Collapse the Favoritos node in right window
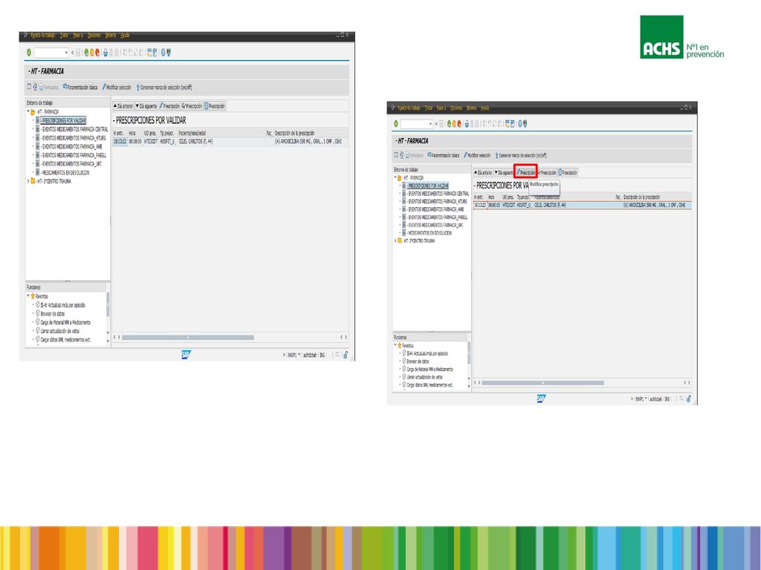This screenshot has height=570, width=761. [395, 346]
